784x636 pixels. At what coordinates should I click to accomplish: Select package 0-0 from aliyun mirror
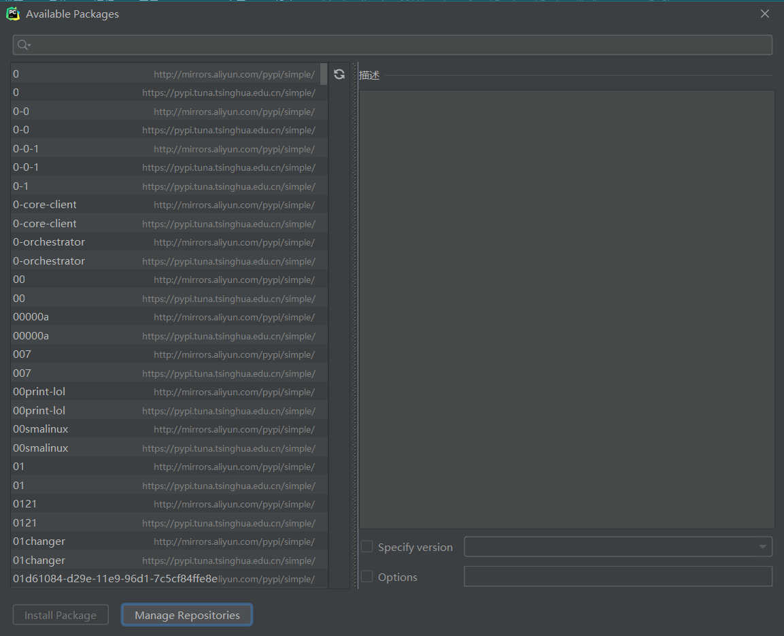coord(169,112)
